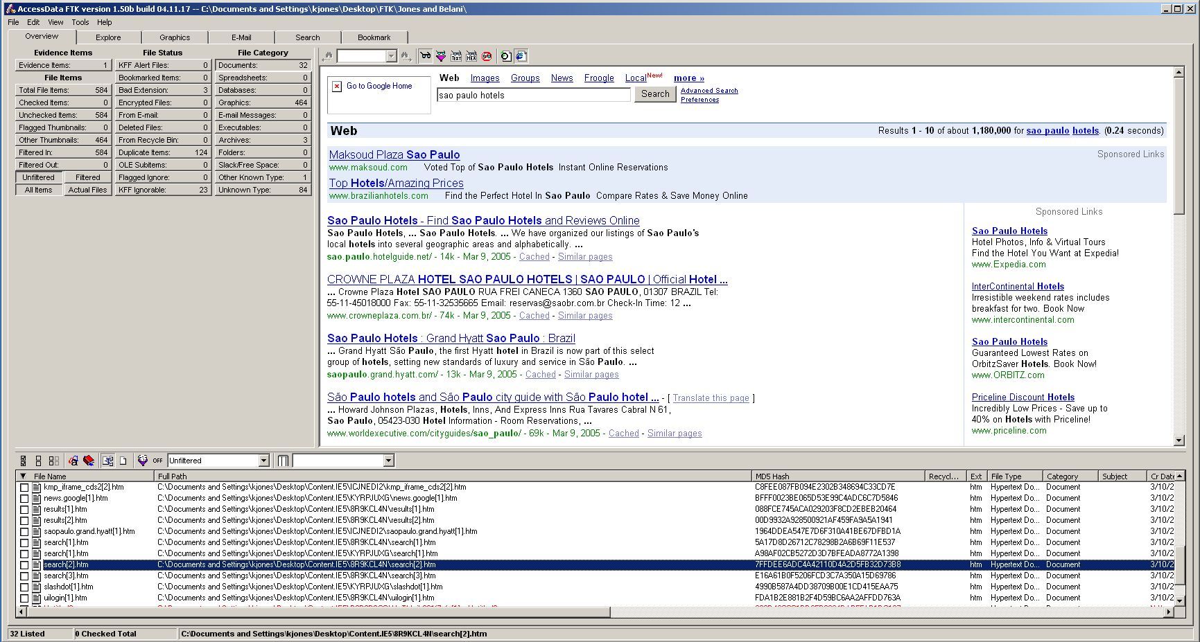1200x642 pixels.
Task: Click the Internet Explorer viewer icon
Action: pyautogui.click(x=521, y=56)
